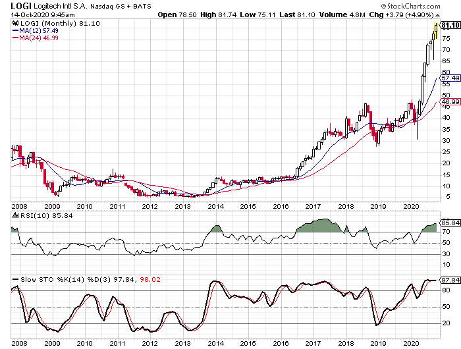This screenshot has width=461, height=349.
Task: Open the StockCharts.com copyright text
Action: pos(411,6)
